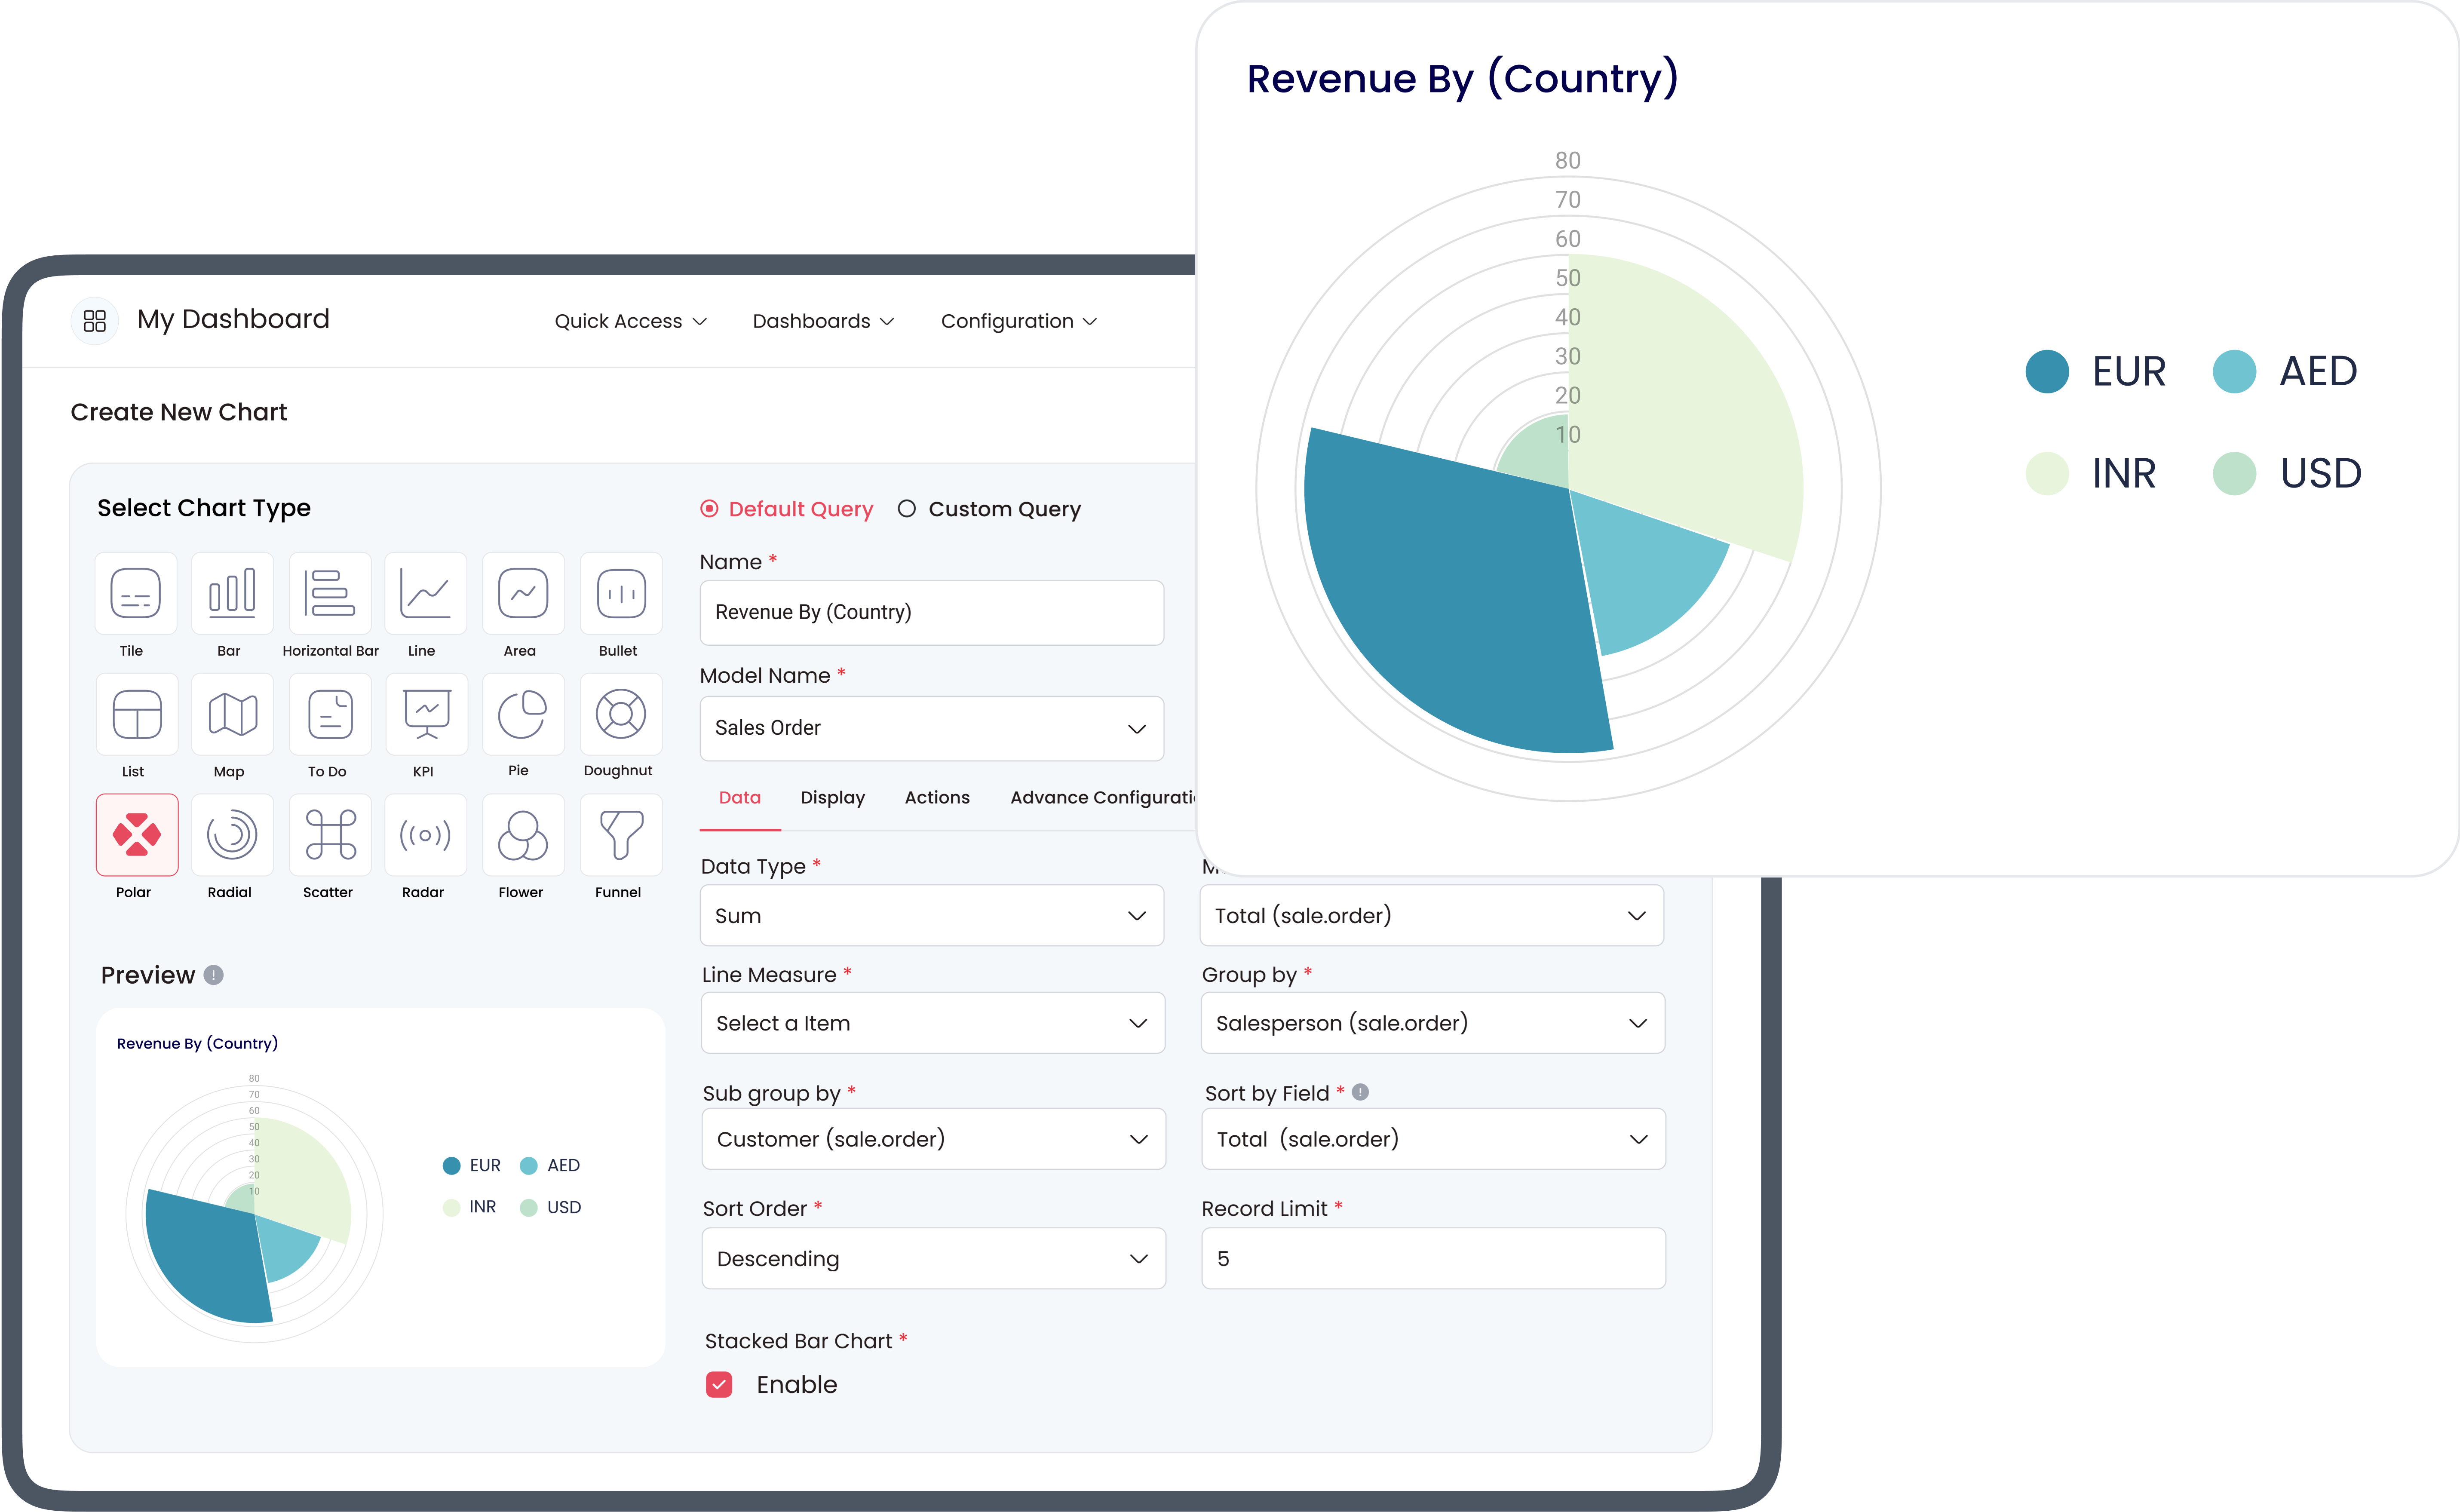The width and height of the screenshot is (2460, 1512).
Task: Click the Revenue By (Country) preview chart thumbnail
Action: (380, 1187)
